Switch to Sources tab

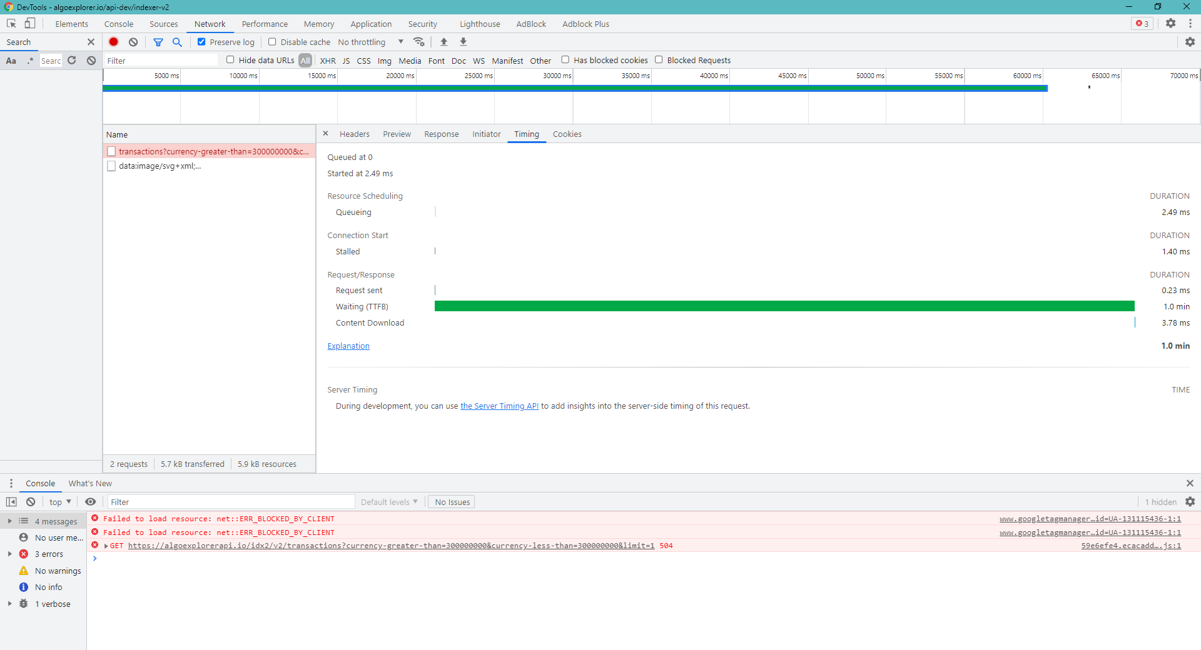(x=163, y=24)
